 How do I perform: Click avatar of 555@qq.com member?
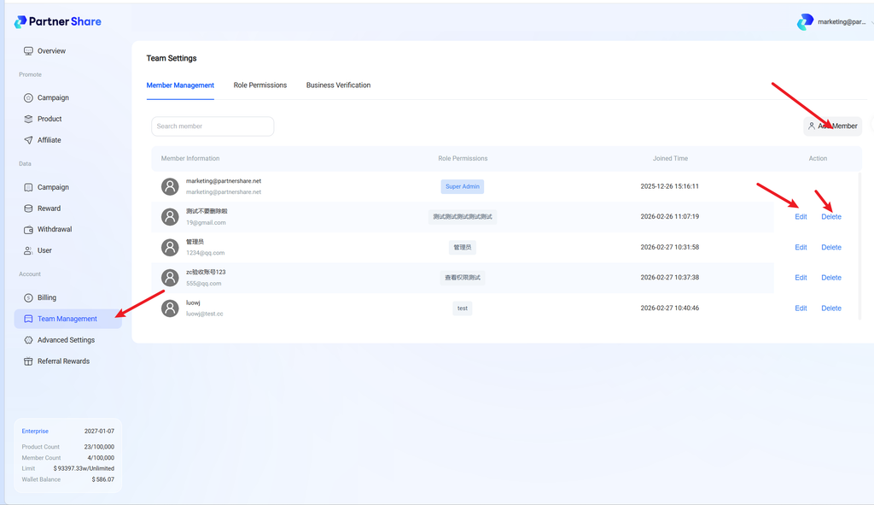[x=170, y=278]
